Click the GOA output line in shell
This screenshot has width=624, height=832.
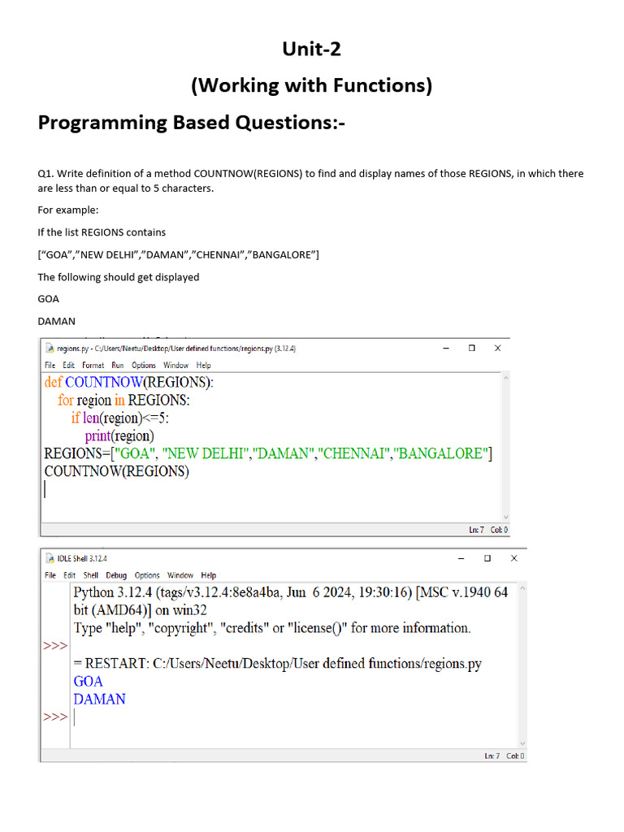88,682
